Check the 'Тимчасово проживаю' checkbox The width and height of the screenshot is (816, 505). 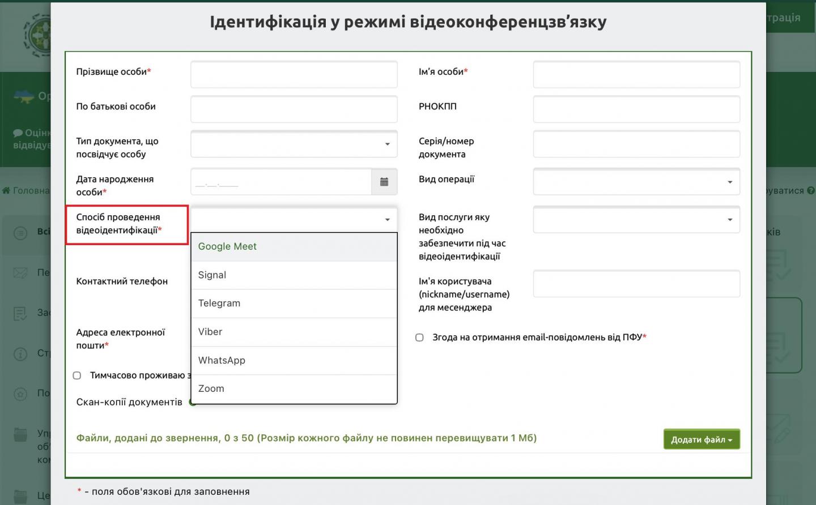pos(77,375)
